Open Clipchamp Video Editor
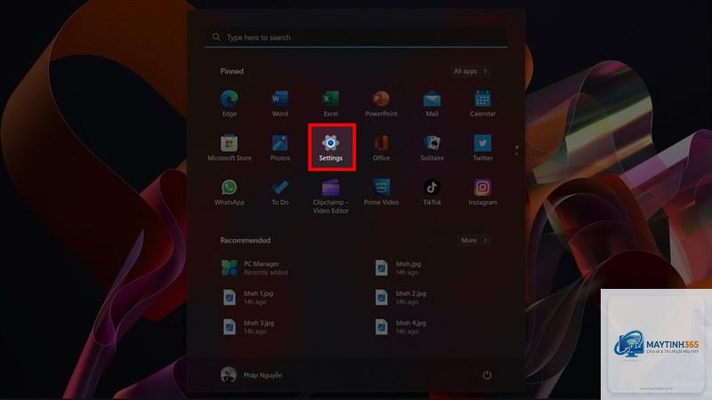The image size is (712, 400). tap(330, 196)
